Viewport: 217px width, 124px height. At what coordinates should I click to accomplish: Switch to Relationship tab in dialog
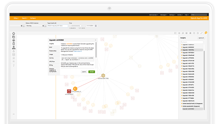tap(54, 51)
